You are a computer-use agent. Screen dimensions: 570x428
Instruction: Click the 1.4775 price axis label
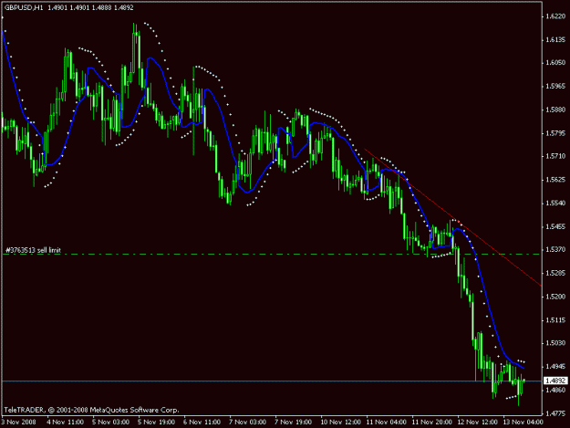pos(555,413)
